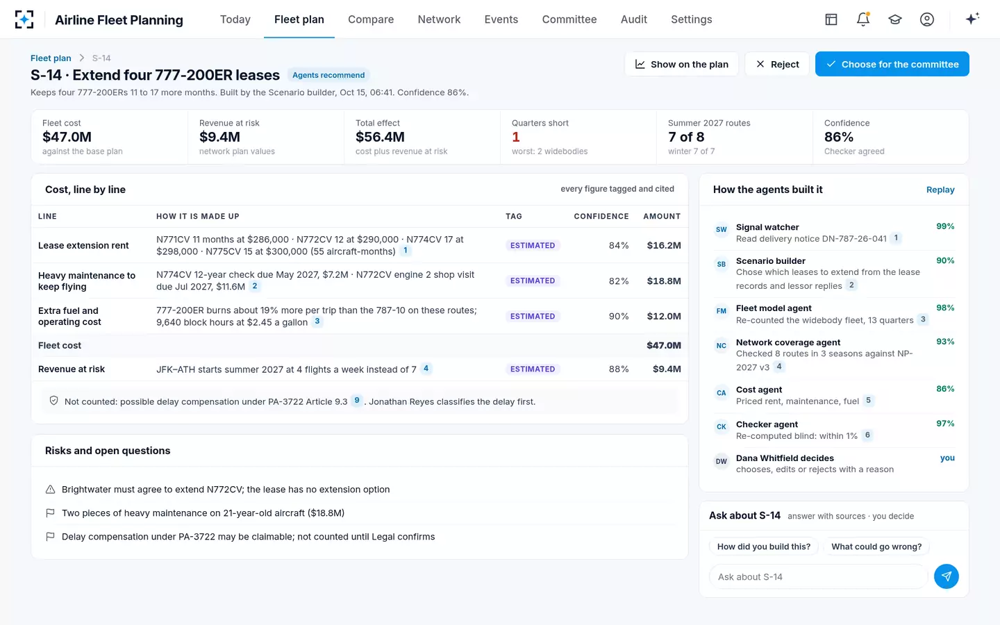The height and width of the screenshot is (625, 1000).
Task: Open citation 9 for PA-3722 Article 9.3
Action: coord(357,400)
